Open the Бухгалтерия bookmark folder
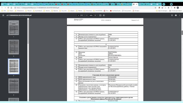 coord(37,11)
